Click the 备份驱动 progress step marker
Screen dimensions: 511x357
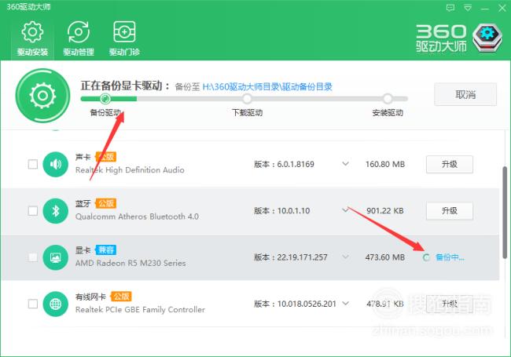pyautogui.click(x=105, y=98)
